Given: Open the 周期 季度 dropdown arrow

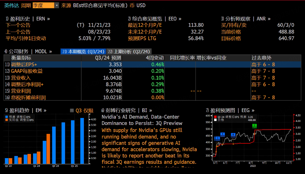Looking at the screenshot, I should tap(57, 5).
